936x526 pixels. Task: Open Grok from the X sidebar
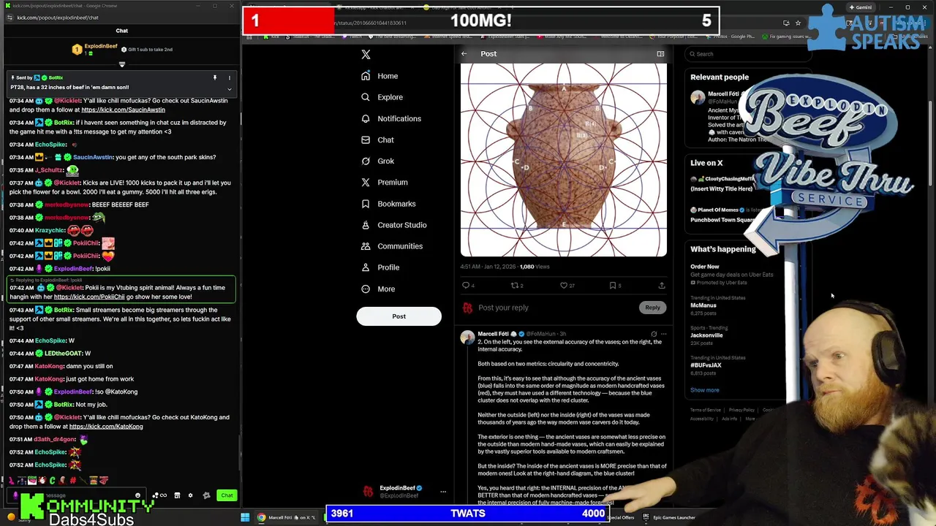(377, 161)
